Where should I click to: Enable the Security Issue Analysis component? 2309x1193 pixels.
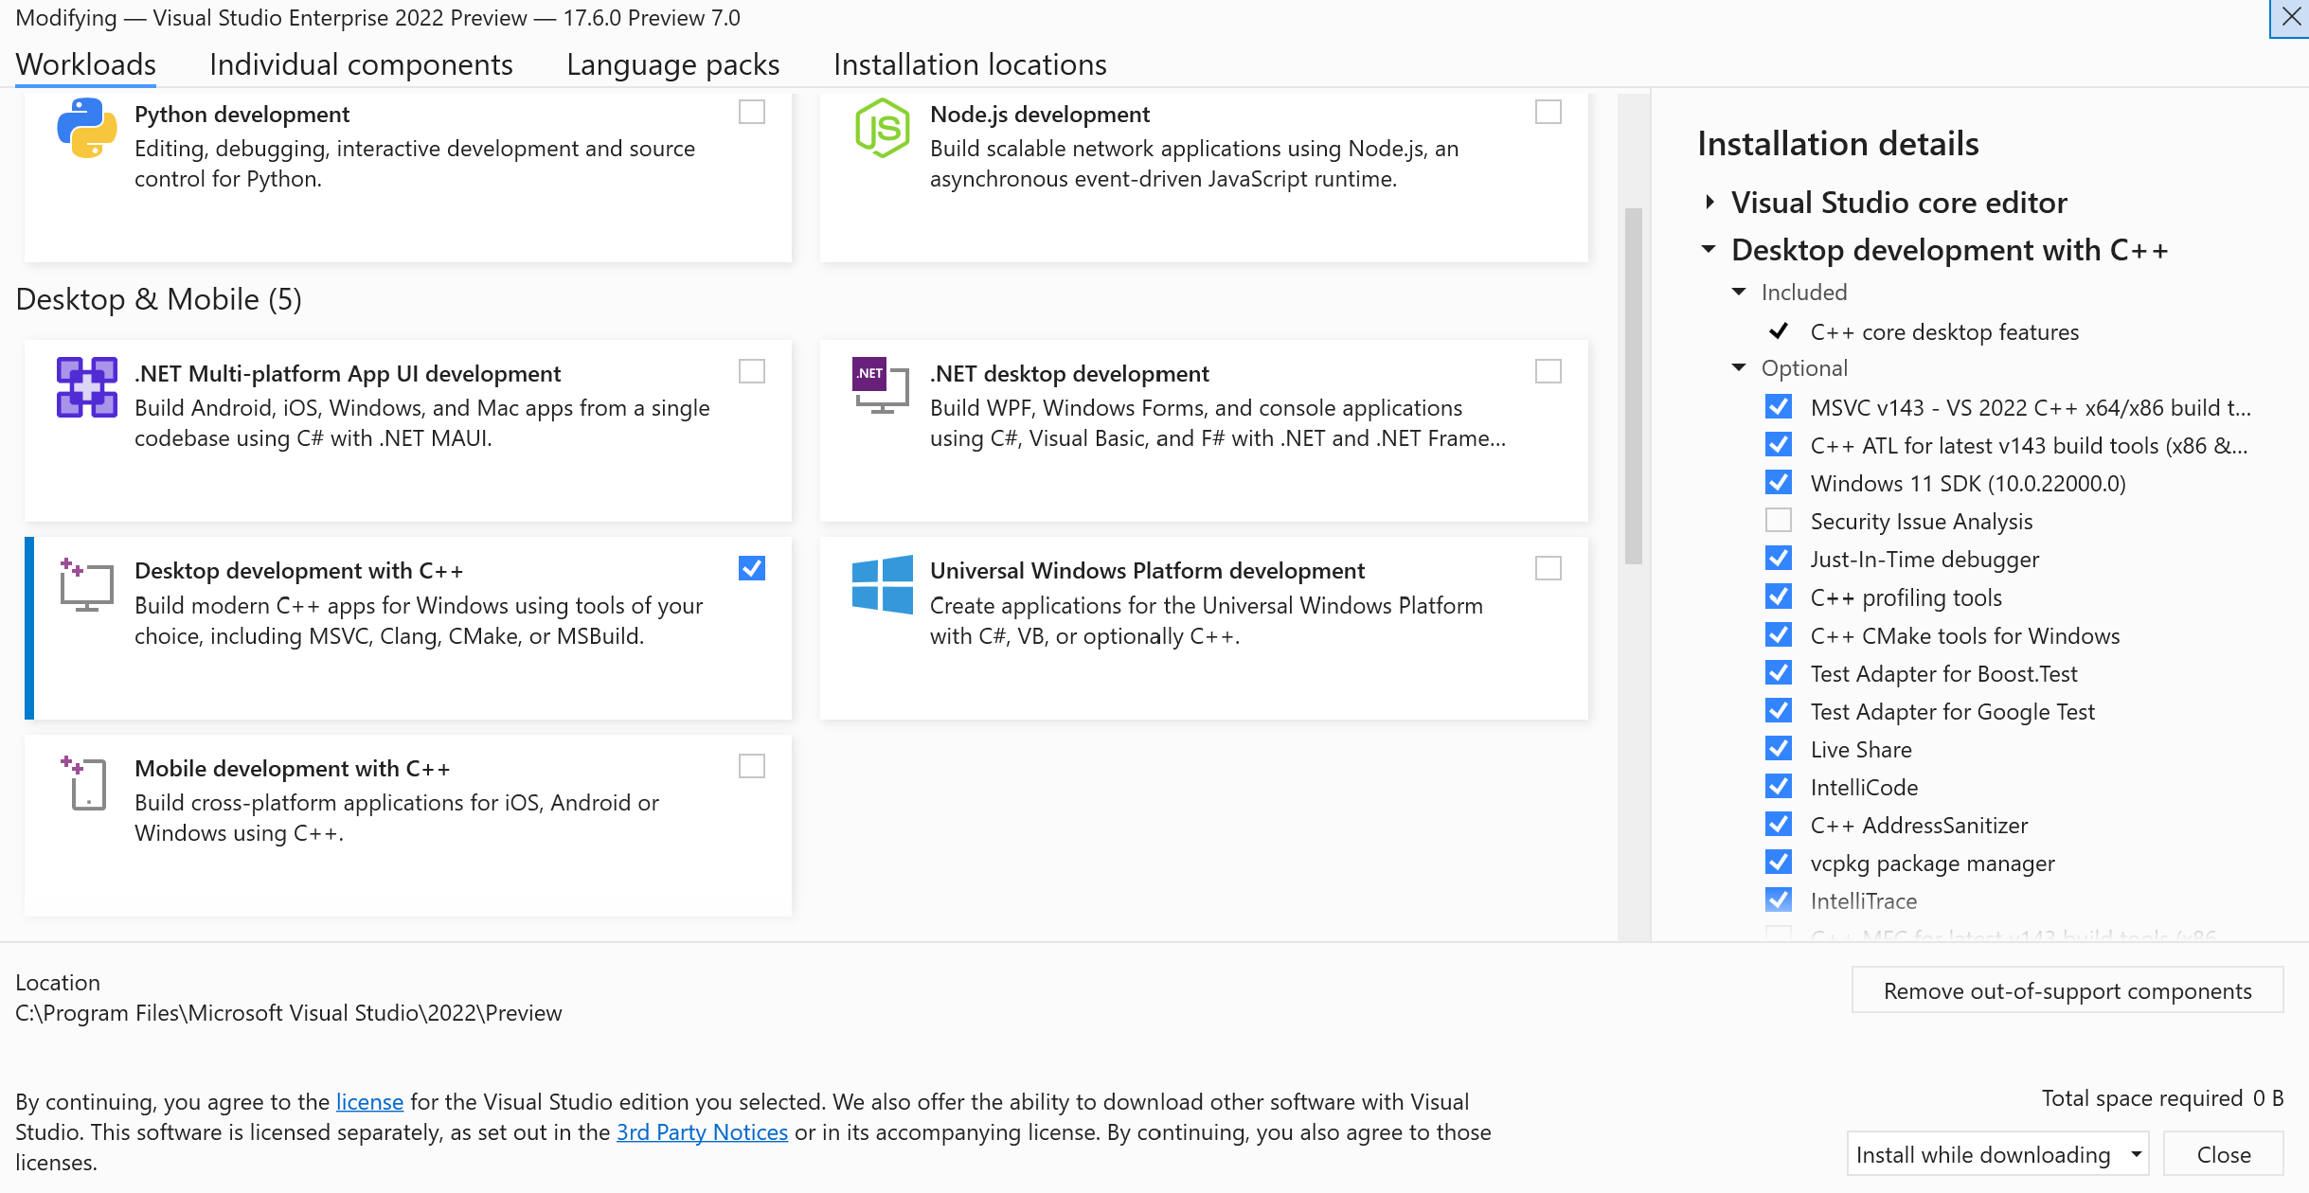point(1778,520)
